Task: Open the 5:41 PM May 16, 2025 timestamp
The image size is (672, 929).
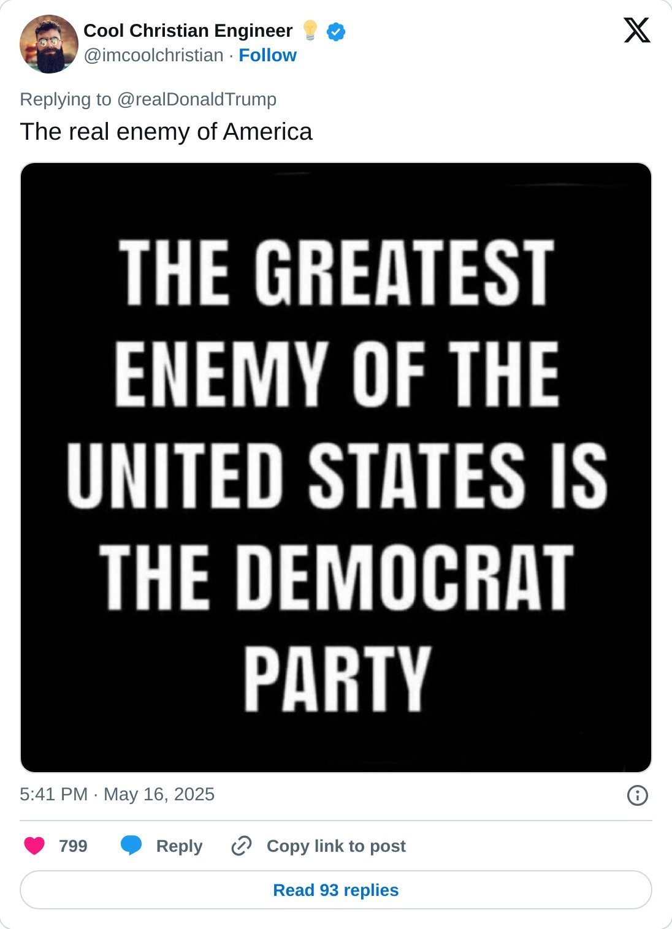Action: tap(117, 794)
